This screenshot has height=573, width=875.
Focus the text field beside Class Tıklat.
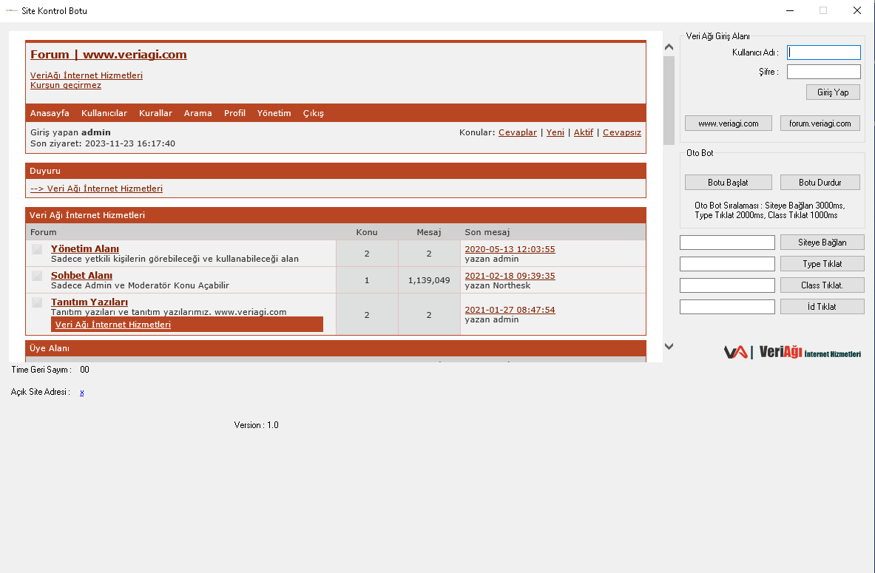tap(727, 285)
